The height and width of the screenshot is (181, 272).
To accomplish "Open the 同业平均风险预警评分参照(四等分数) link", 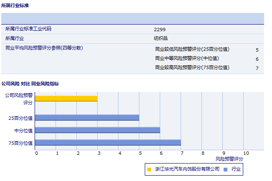I will (x=44, y=48).
